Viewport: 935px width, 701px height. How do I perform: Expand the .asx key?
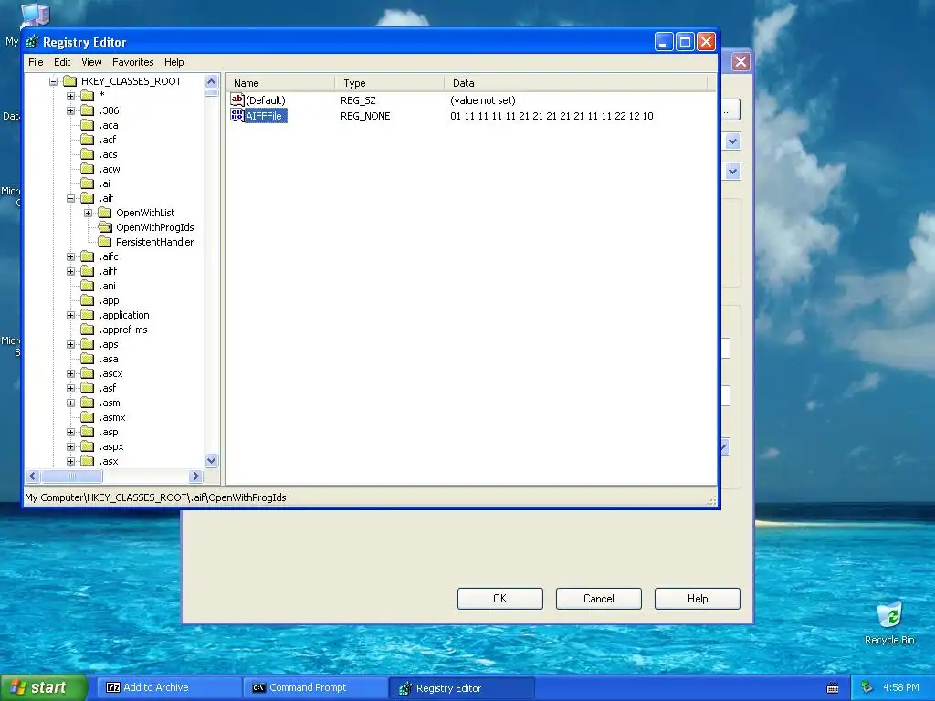point(71,461)
